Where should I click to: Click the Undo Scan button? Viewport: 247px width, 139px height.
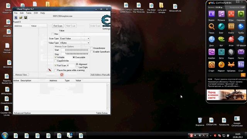coord(95,26)
